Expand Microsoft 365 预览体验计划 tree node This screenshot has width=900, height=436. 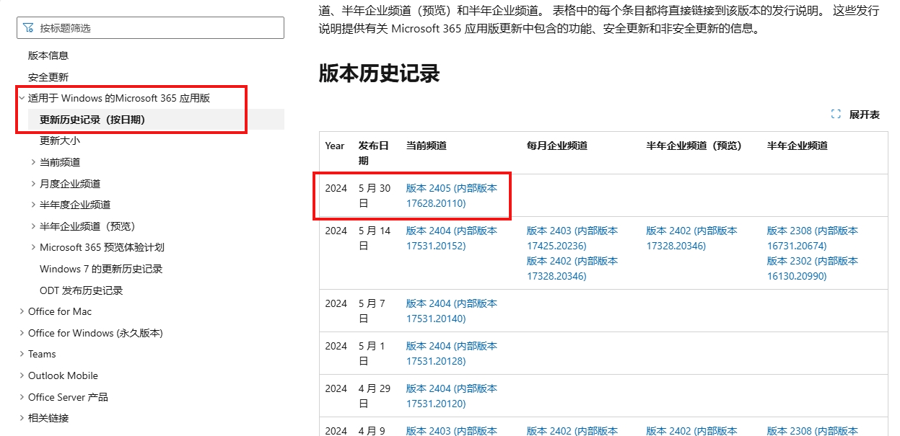pyautogui.click(x=33, y=247)
